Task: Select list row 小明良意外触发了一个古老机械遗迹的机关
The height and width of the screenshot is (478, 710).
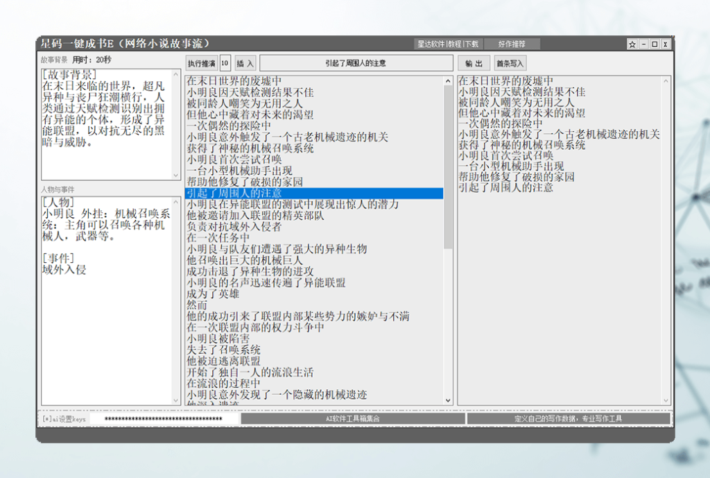Action: 314,137
